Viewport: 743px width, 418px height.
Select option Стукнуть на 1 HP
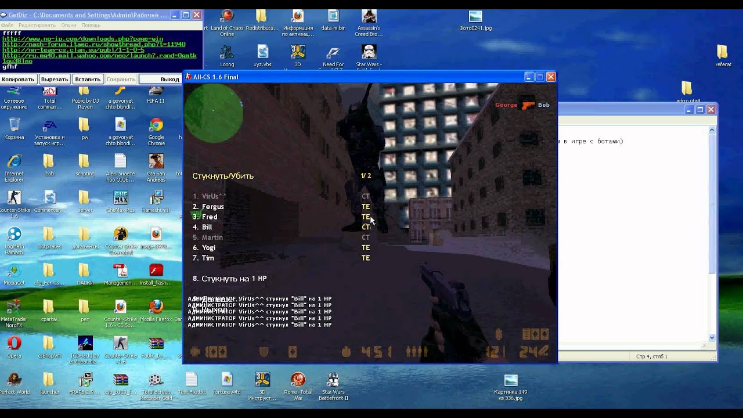[x=230, y=279]
